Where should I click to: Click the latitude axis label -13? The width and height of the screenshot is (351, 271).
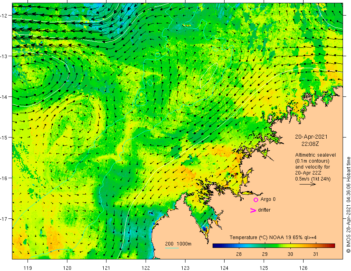click(x=4, y=56)
